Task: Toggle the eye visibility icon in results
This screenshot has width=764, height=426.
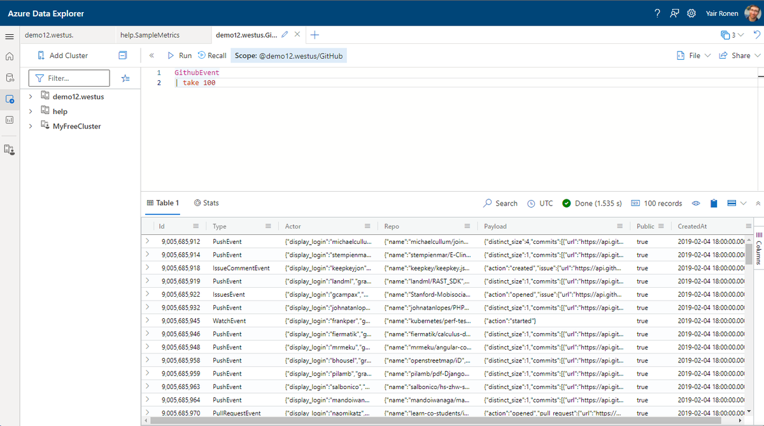Action: click(697, 203)
